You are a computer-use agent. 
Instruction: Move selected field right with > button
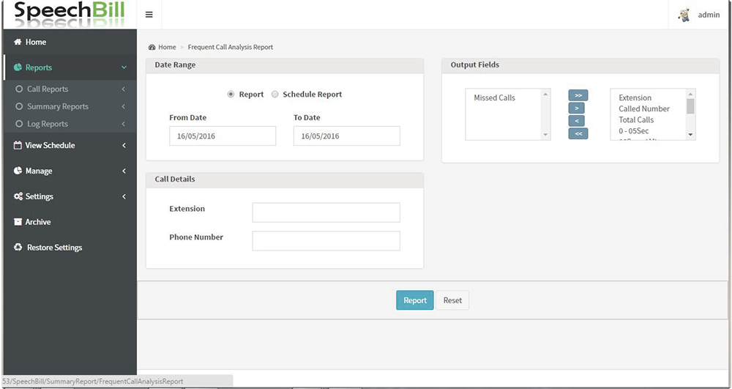(x=578, y=108)
